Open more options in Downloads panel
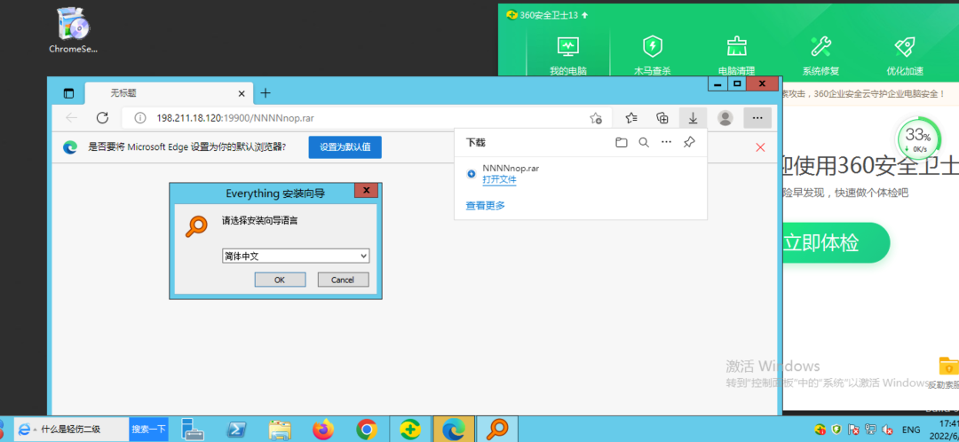The height and width of the screenshot is (442, 959). click(x=667, y=142)
